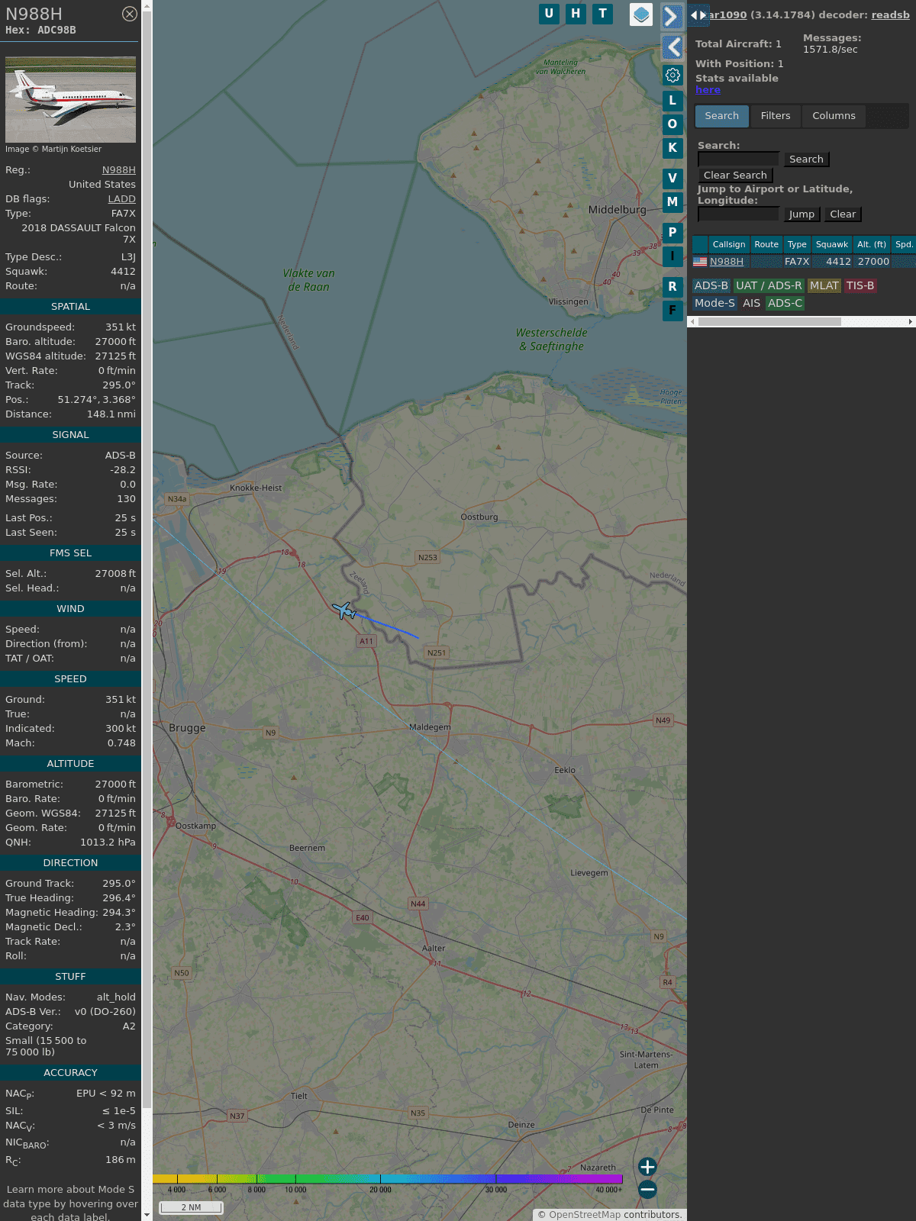The height and width of the screenshot is (1221, 916).
Task: Open the map layers selector icon
Action: tap(640, 14)
